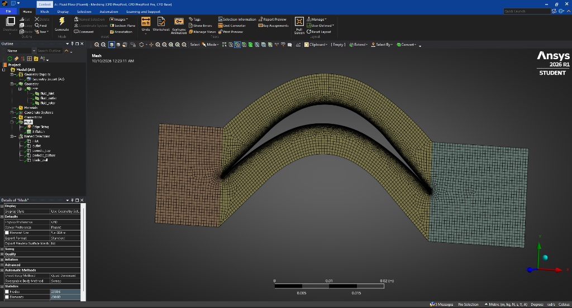Click the Metric units status bar entry
Screen dimensions: 572x308
[x=506, y=304]
